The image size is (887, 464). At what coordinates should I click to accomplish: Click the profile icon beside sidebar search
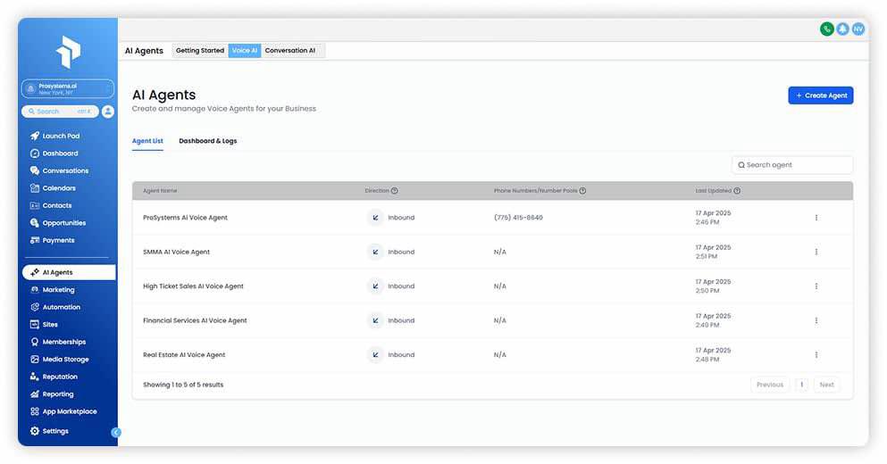click(x=108, y=112)
